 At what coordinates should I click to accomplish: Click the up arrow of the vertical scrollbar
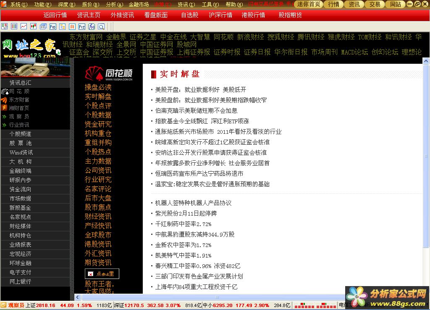pyautogui.click(x=426, y=61)
